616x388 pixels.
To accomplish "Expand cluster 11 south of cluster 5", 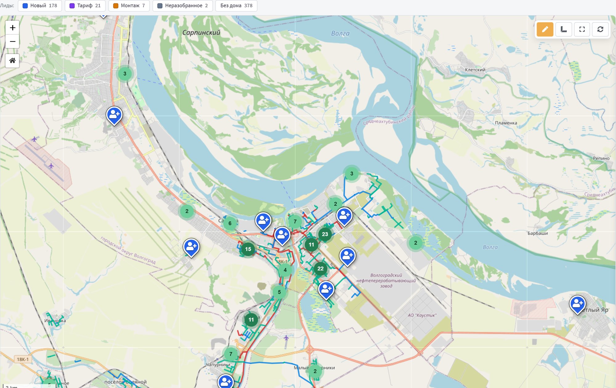I will (251, 320).
